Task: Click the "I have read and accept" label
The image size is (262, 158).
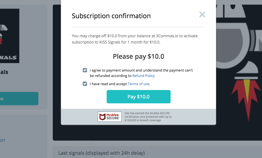Action: point(109,84)
